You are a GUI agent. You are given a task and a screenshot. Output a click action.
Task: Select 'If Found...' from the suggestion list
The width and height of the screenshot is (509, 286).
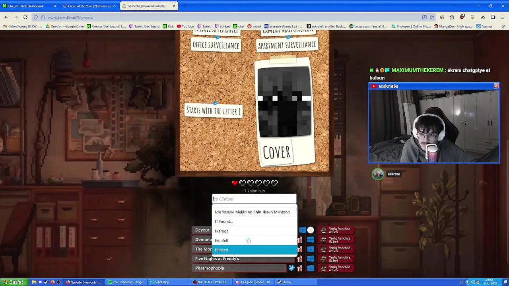[x=254, y=221]
